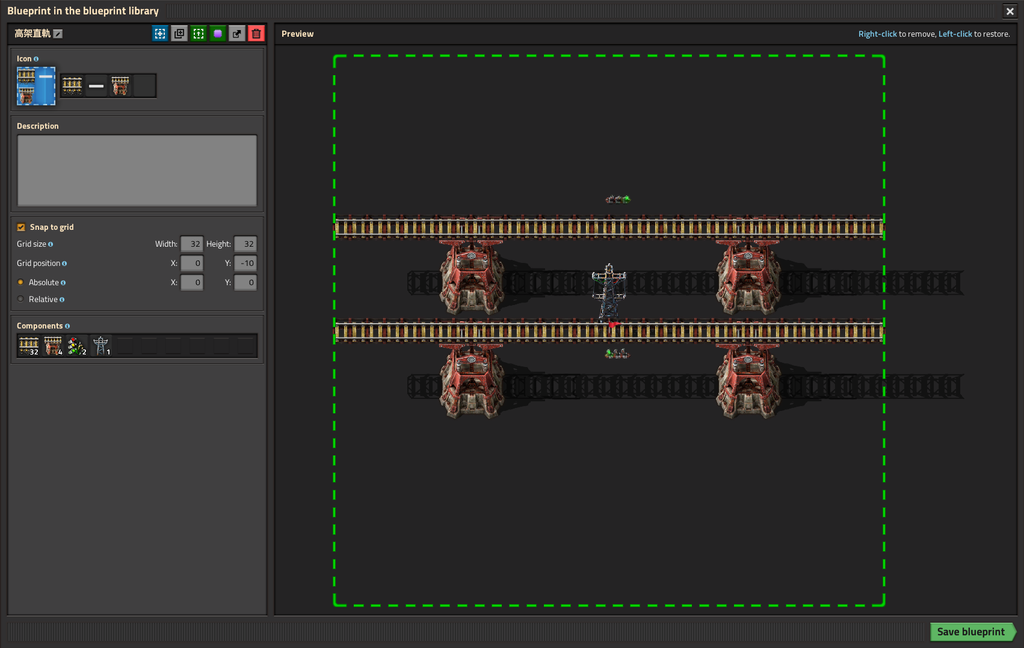The height and width of the screenshot is (648, 1024).
Task: Click the Preview heading text
Action: [297, 34]
